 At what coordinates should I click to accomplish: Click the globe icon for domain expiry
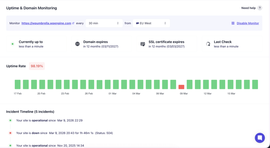78,44
